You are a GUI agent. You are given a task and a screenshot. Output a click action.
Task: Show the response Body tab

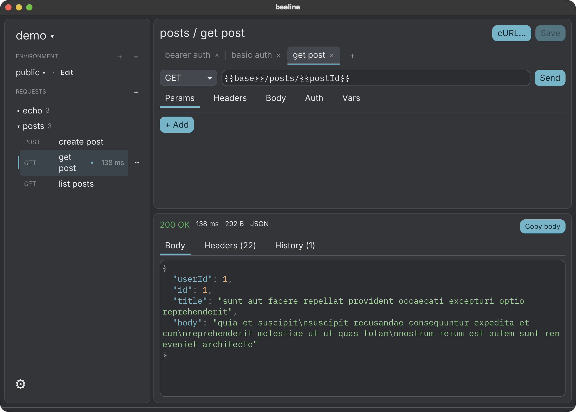tap(175, 246)
